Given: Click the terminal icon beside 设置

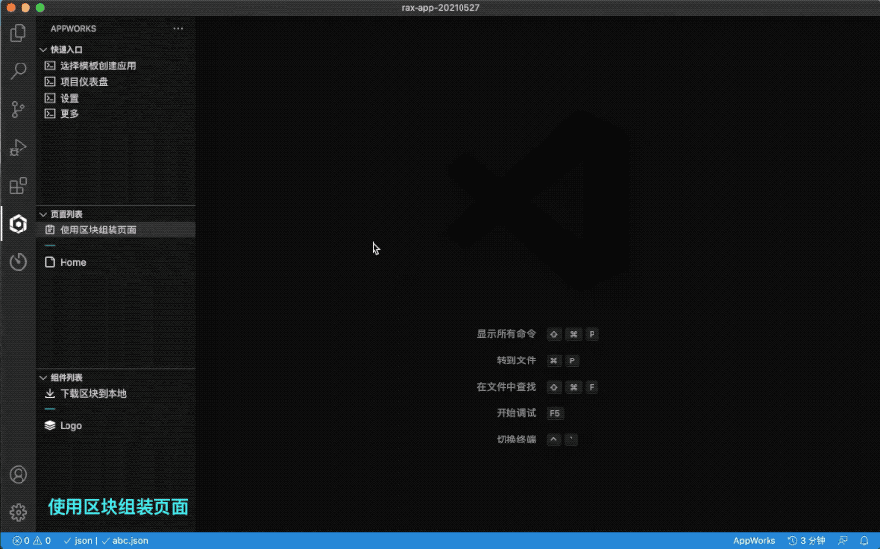Looking at the screenshot, I should coord(50,98).
